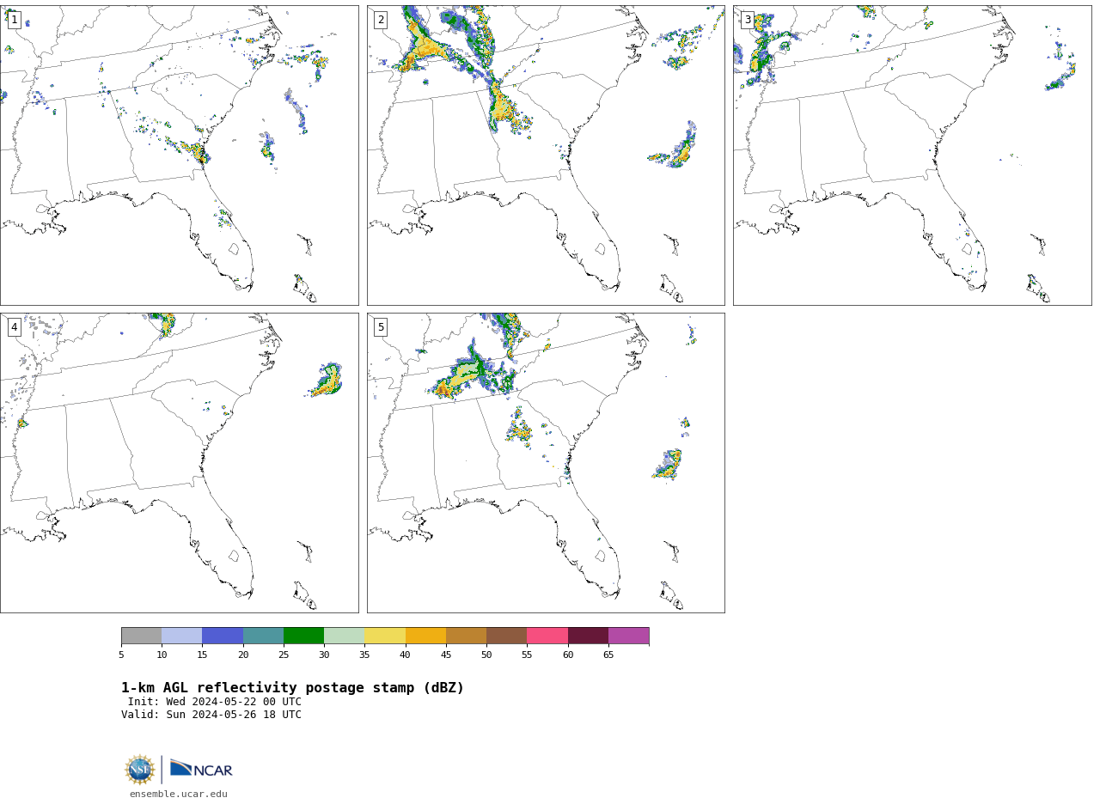Click the Valid: Sun 2024-05-26 18 UTC text
The image size is (1100, 804).
pos(211,715)
